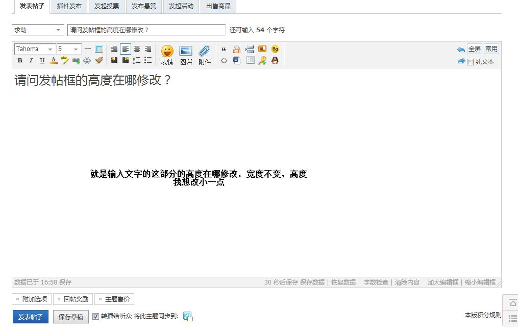Open the 出售商品 tab
The height and width of the screenshot is (332, 518).
point(218,7)
